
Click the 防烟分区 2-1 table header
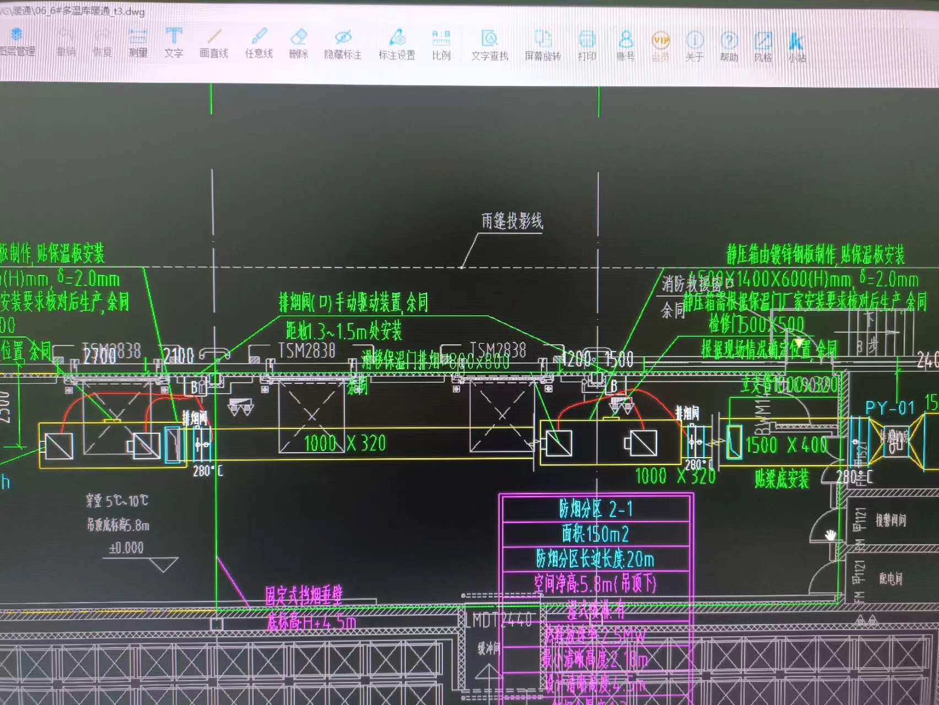pos(596,509)
